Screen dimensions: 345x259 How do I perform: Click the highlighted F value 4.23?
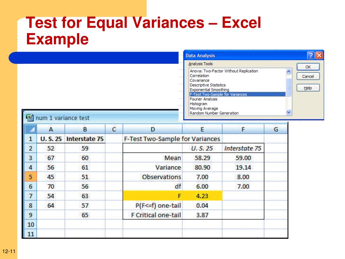click(202, 196)
